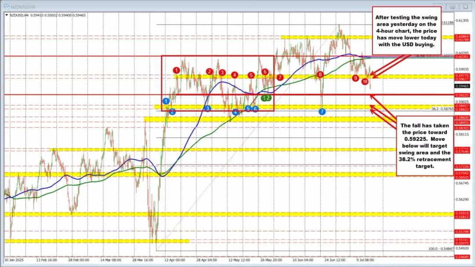
Task: Select red circle marker number 4
Action: (235, 75)
